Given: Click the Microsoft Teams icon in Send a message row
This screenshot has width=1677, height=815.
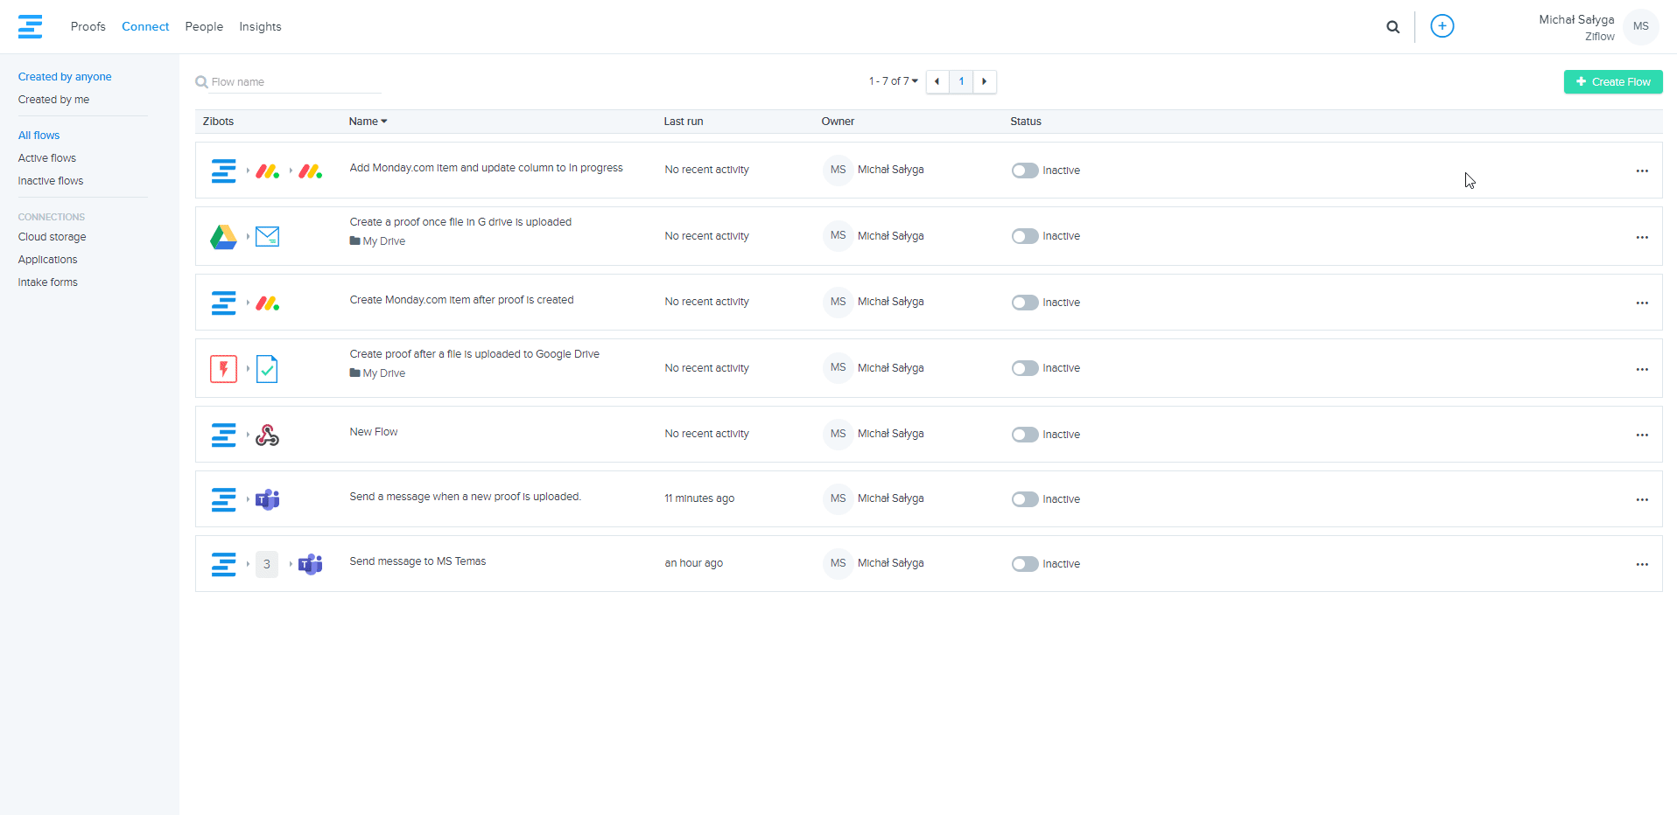Looking at the screenshot, I should click(267, 499).
